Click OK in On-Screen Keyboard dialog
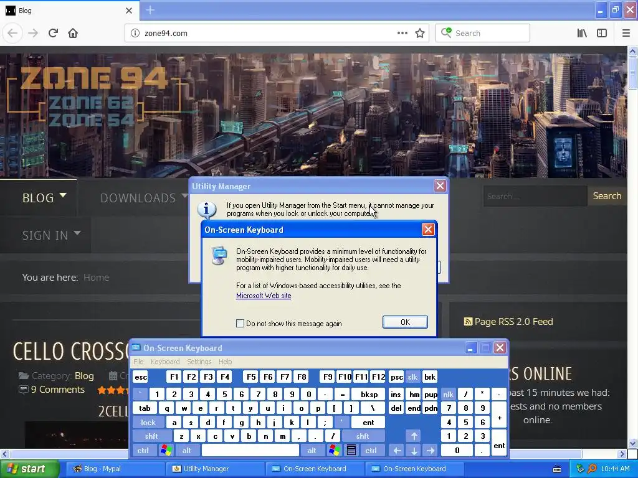Screen dimensions: 638x478 click(x=405, y=322)
